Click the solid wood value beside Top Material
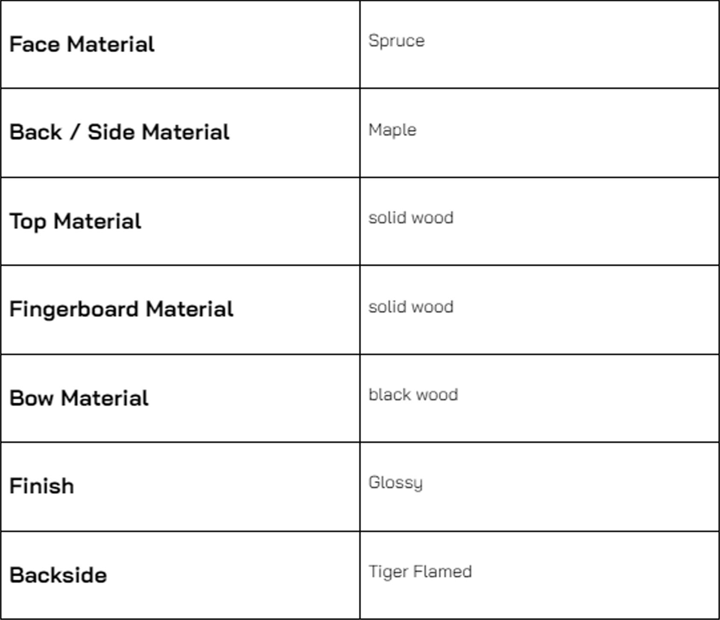720x620 pixels. [411, 218]
